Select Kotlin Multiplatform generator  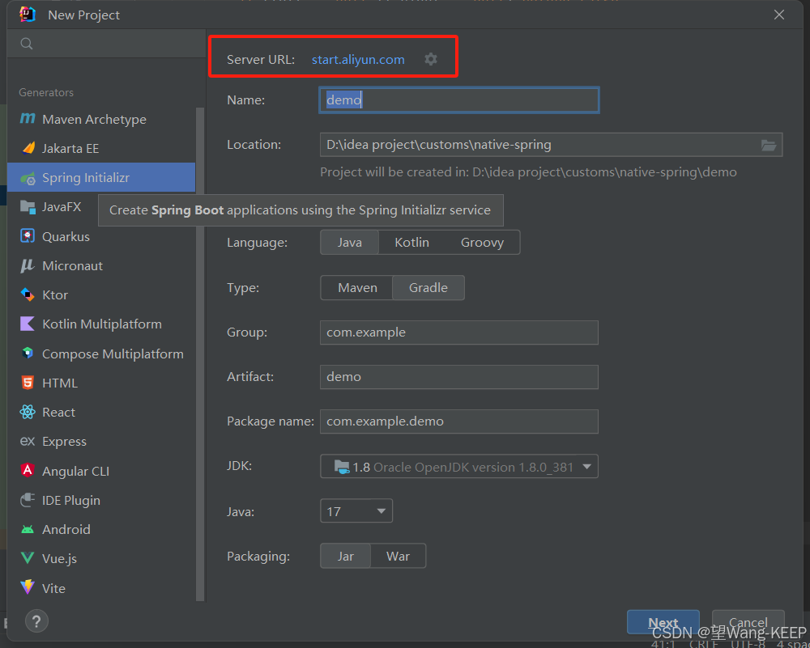pyautogui.click(x=101, y=324)
